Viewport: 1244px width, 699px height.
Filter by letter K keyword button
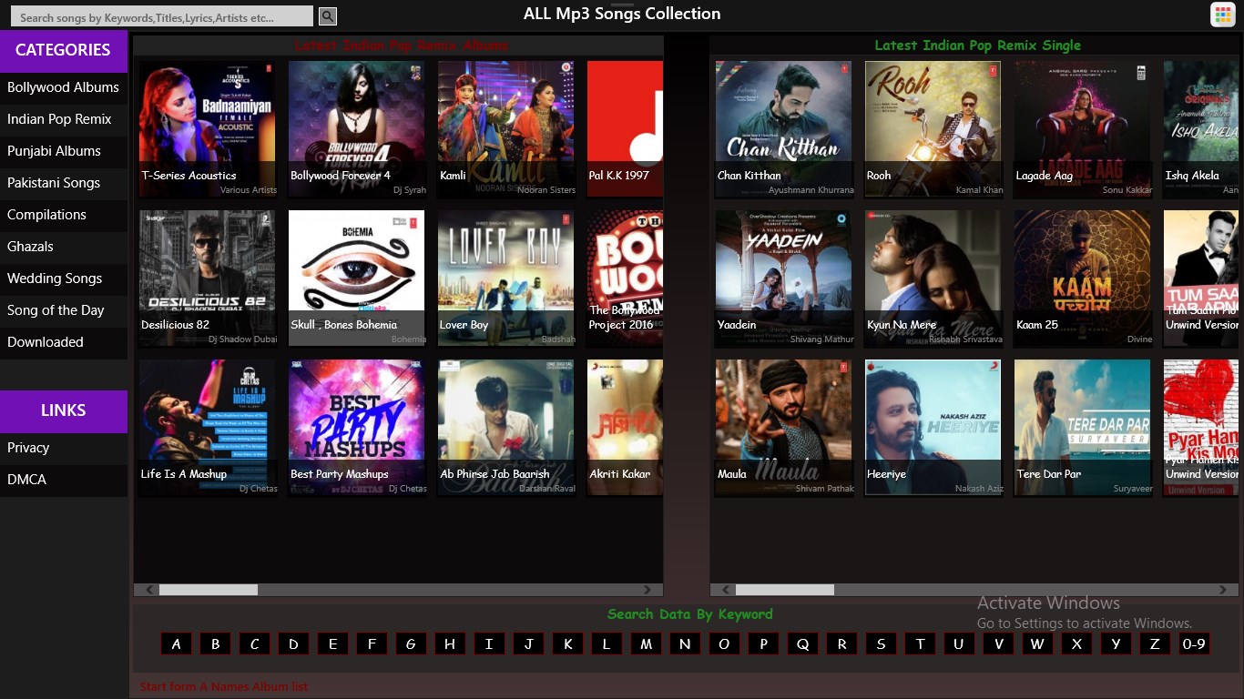point(567,643)
